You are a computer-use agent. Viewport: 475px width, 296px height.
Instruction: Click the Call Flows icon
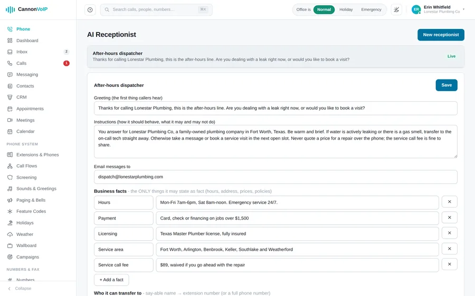click(x=10, y=166)
